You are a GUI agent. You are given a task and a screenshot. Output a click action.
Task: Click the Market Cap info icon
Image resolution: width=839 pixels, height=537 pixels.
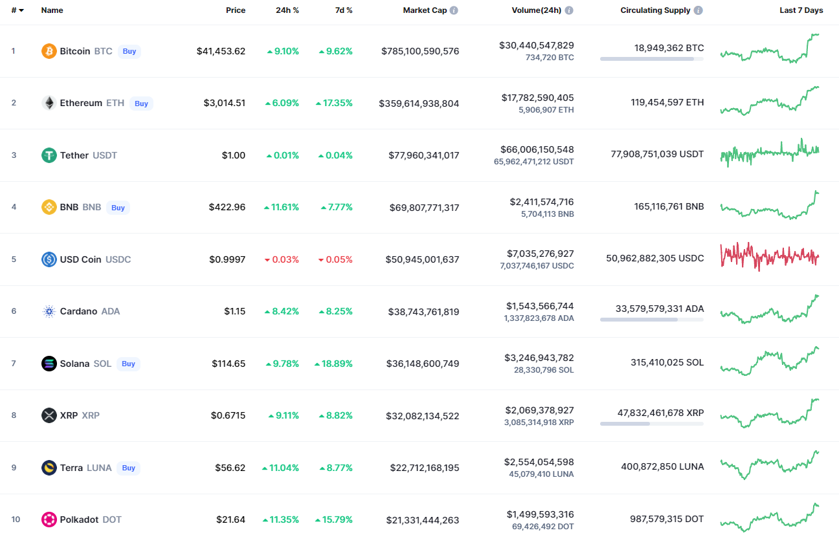[x=454, y=10]
